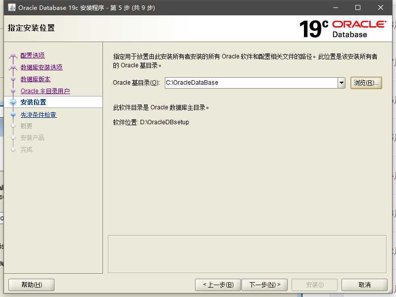Click the empty message area at bottom

click(247, 254)
